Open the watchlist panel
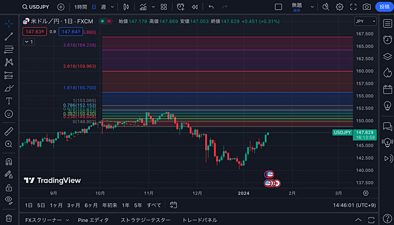Viewport: 394px width, 225px height. click(x=388, y=24)
